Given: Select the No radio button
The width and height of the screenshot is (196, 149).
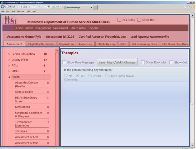Looking at the screenshot, I should tap(66, 76).
